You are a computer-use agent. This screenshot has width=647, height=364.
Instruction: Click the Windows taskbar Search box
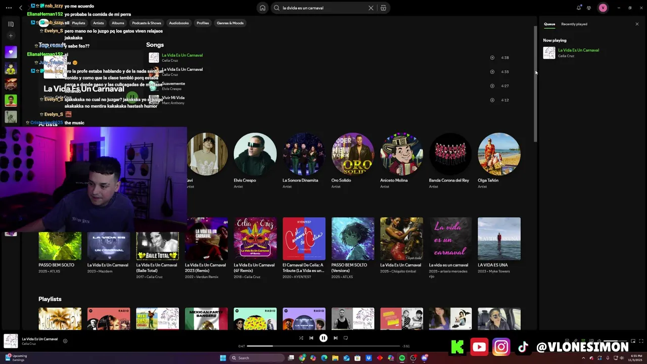[257, 358]
